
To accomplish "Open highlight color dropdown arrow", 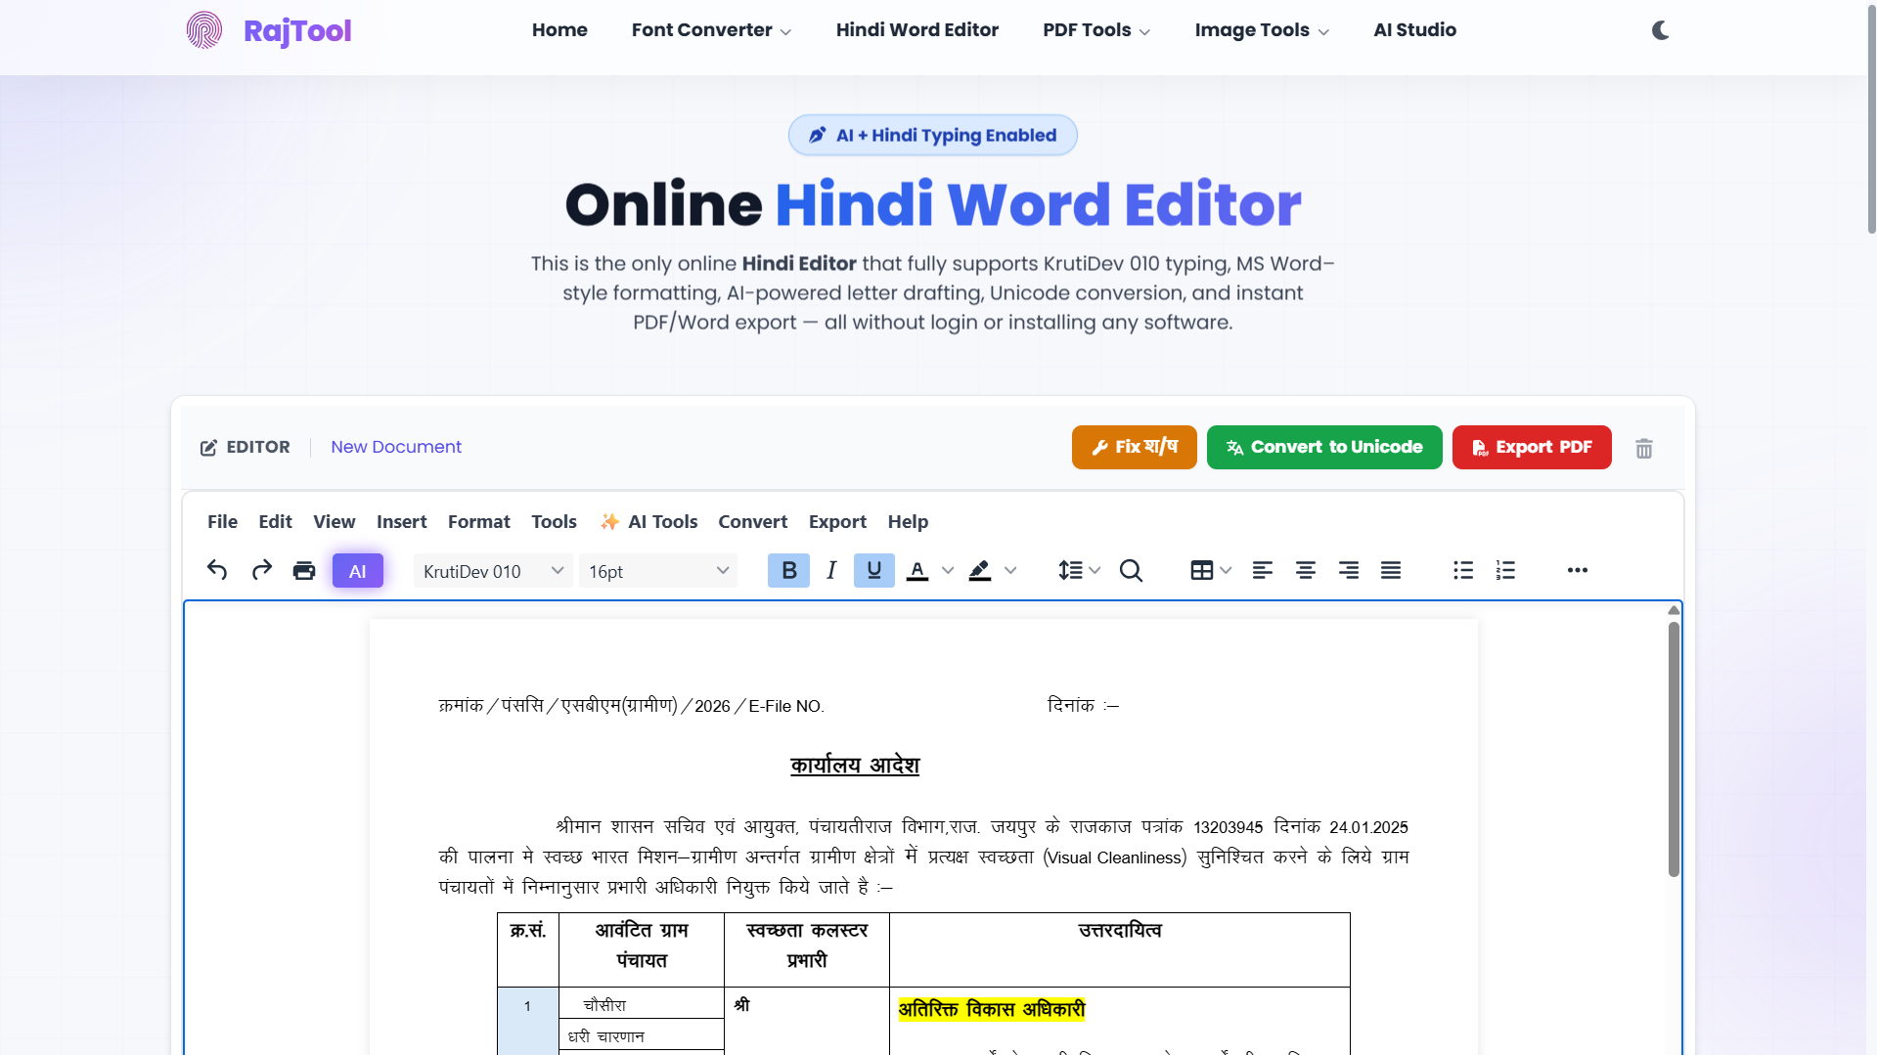I will tap(1010, 571).
